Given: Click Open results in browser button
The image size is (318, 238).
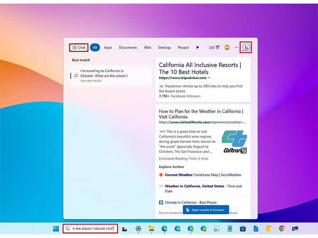Looking at the screenshot, I should tap(206, 210).
